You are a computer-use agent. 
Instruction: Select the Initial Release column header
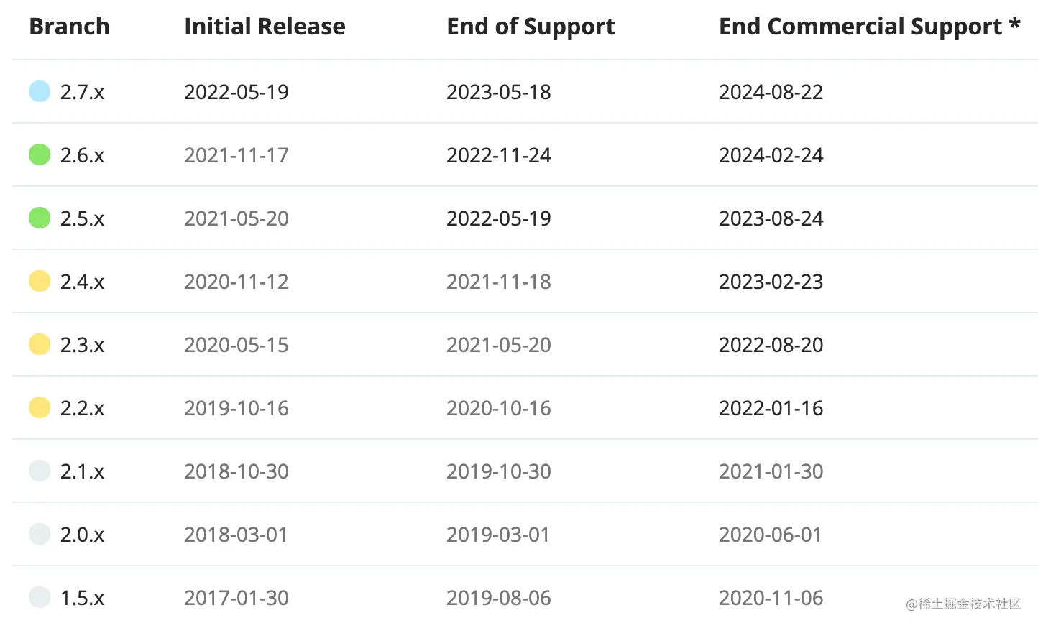pos(265,27)
